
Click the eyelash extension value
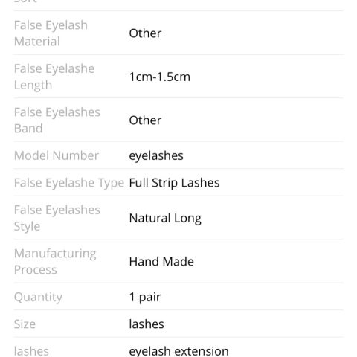pyautogui.click(x=178, y=351)
